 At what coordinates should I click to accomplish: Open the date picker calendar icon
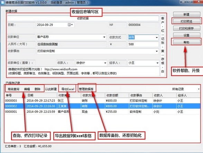pyautogui.click(x=70, y=25)
